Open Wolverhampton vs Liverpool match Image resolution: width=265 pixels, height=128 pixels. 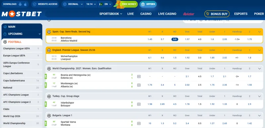(69, 58)
